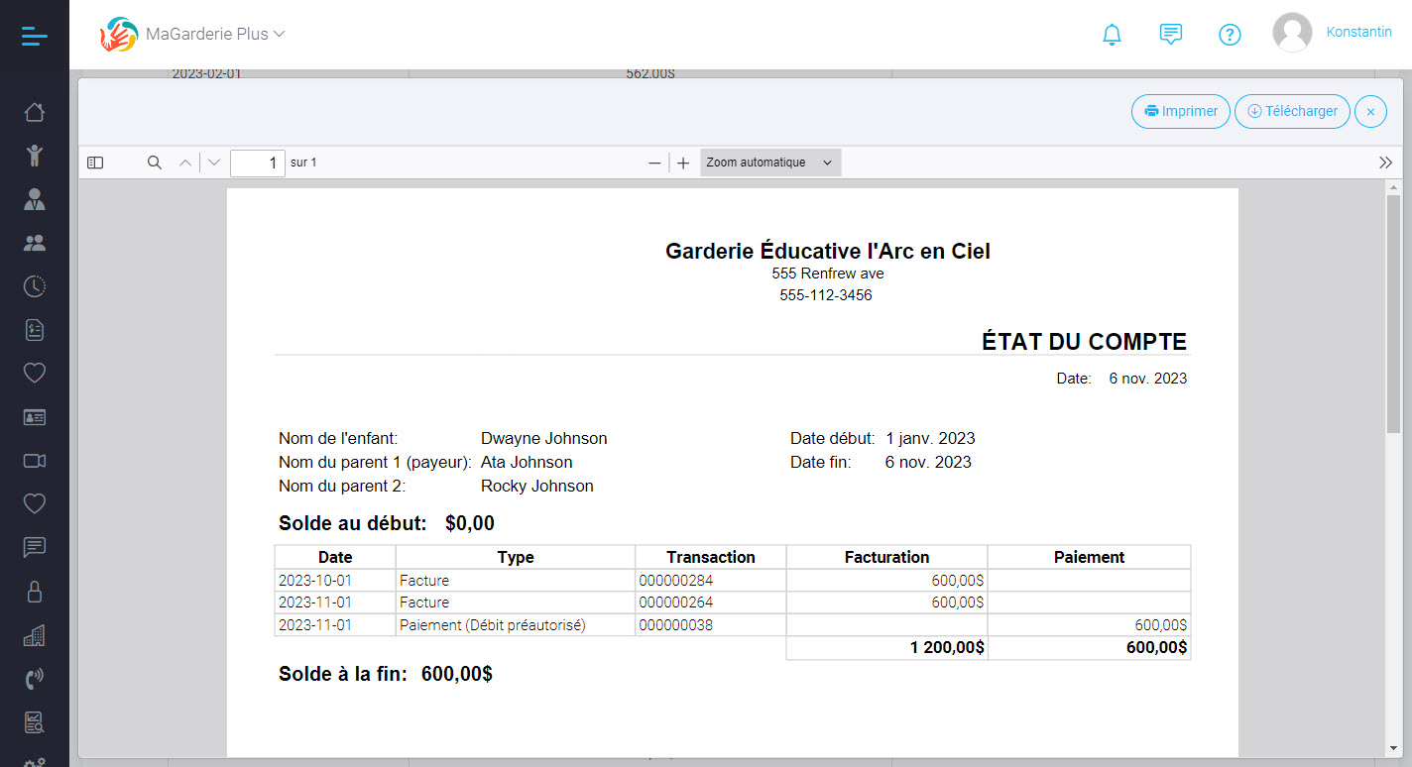
Task: Open the clock/schedule section in the sidebar
Action: point(35,285)
